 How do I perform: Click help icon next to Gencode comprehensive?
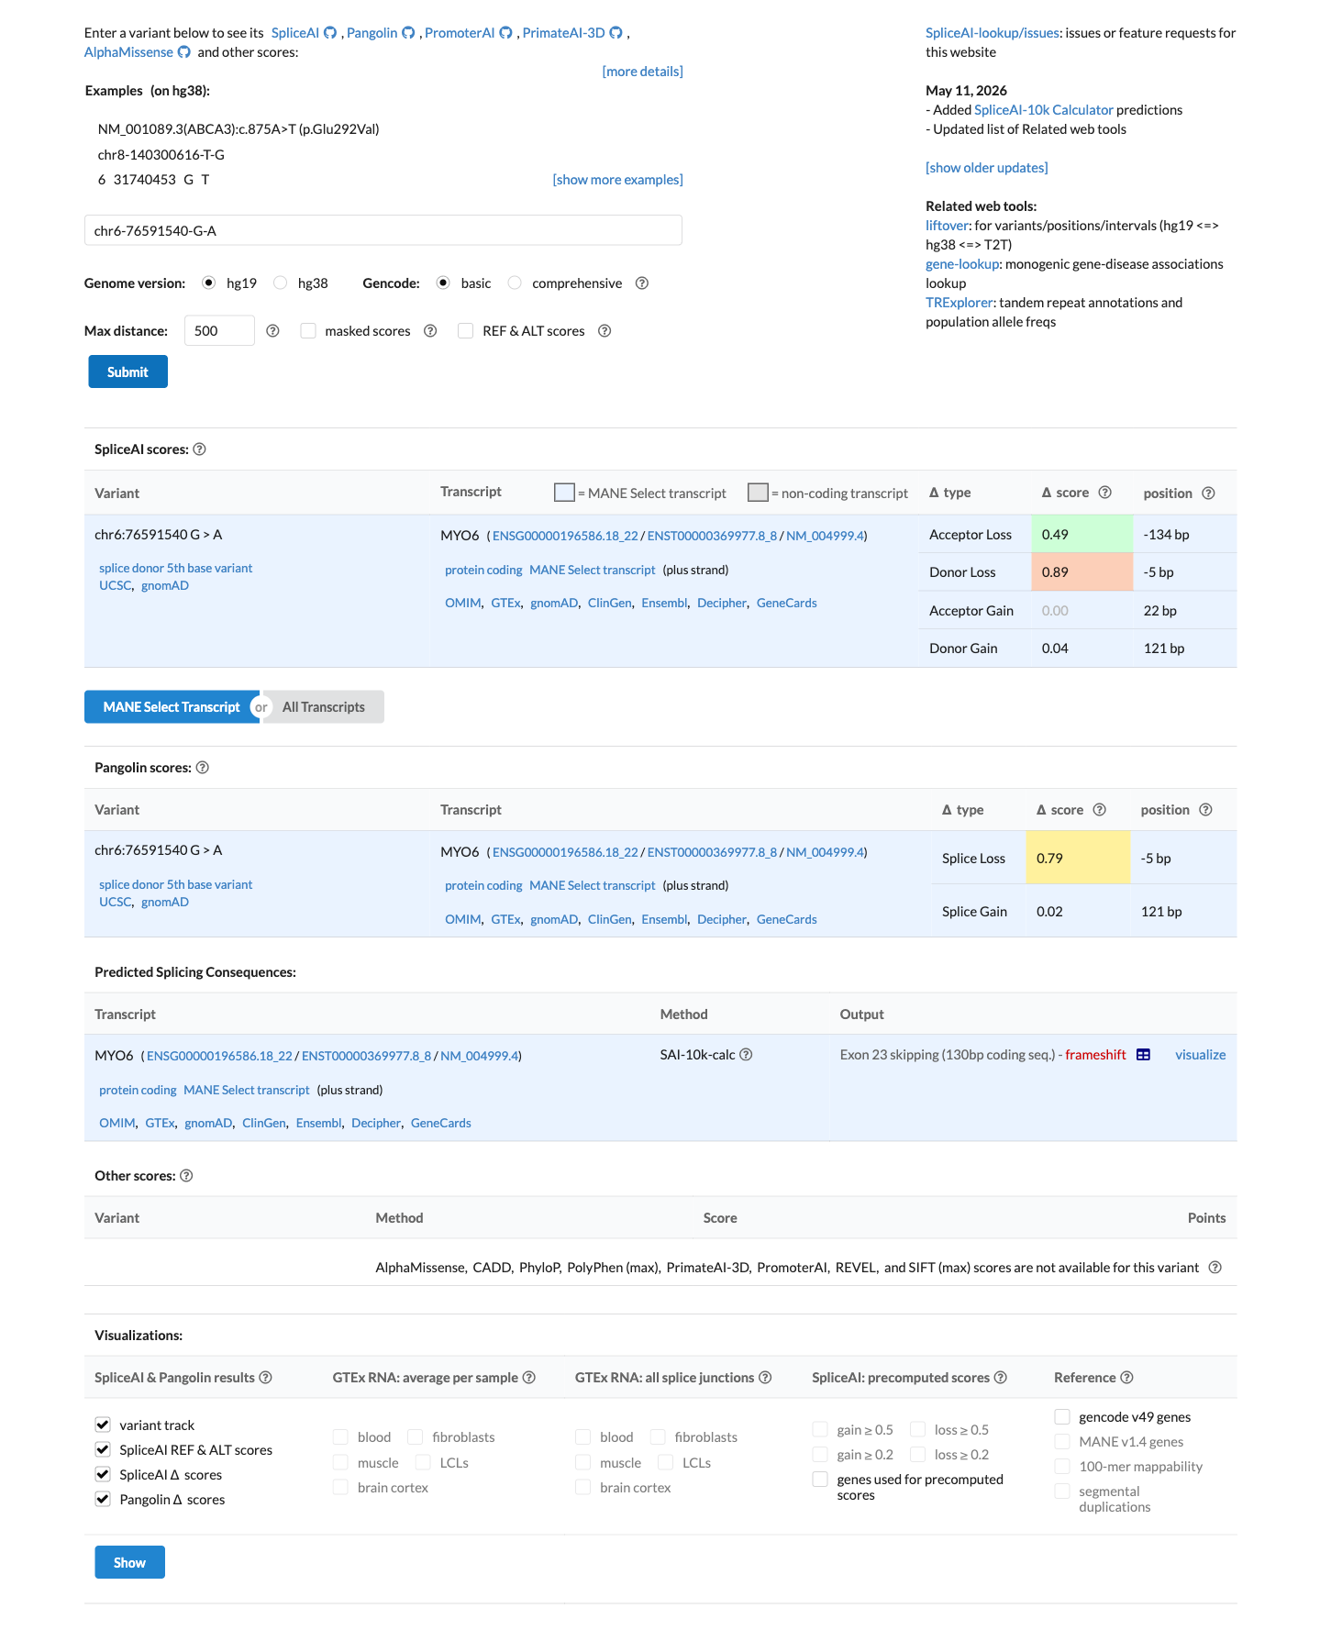642,283
